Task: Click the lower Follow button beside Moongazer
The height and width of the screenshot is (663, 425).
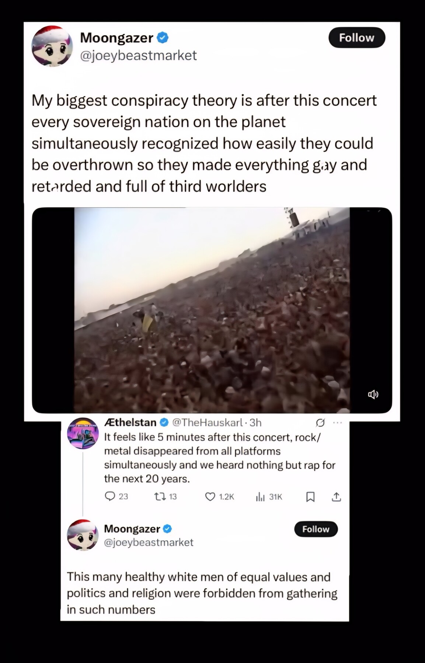Action: [316, 529]
